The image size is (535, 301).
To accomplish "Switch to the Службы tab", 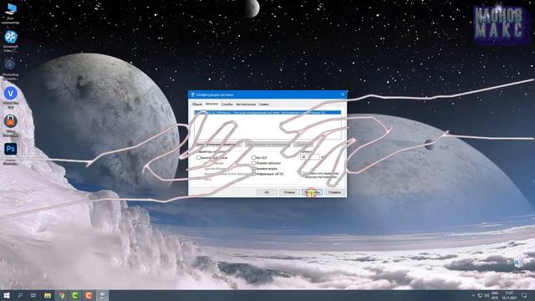I will pyautogui.click(x=227, y=104).
